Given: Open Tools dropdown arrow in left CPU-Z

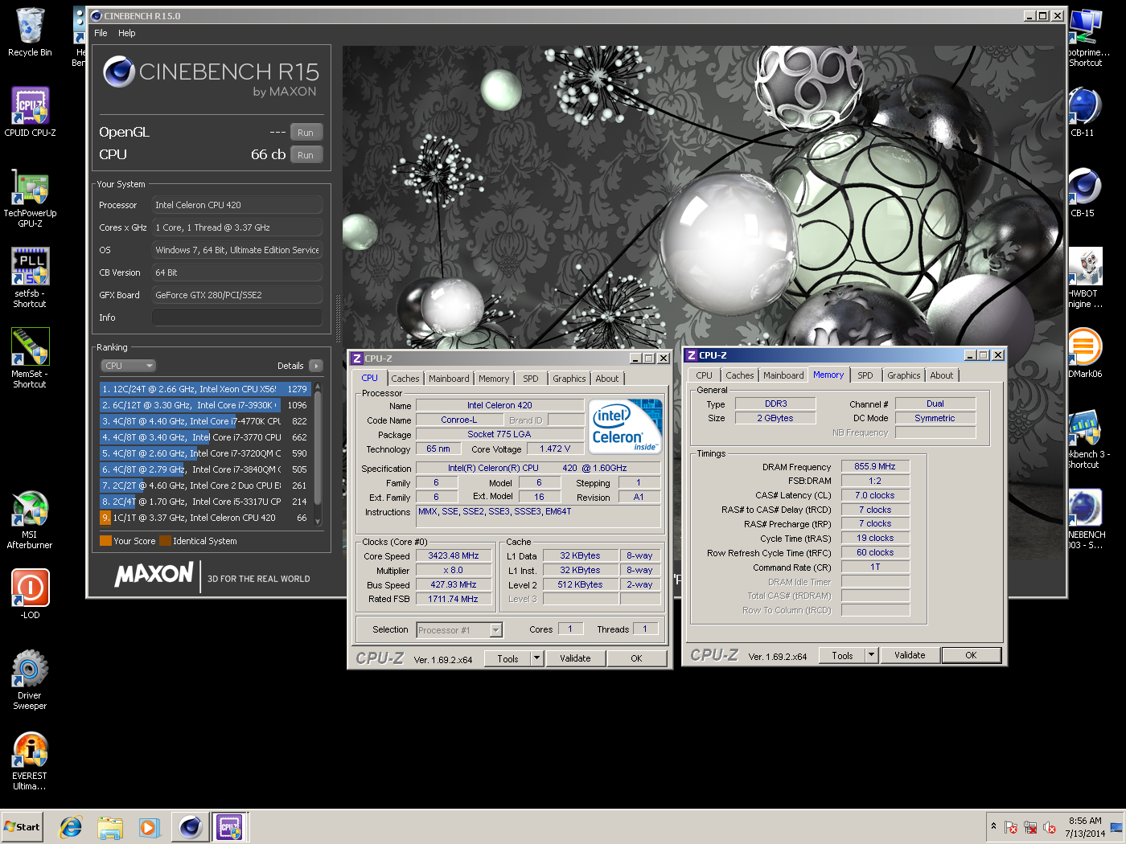Looking at the screenshot, I should pos(536,658).
